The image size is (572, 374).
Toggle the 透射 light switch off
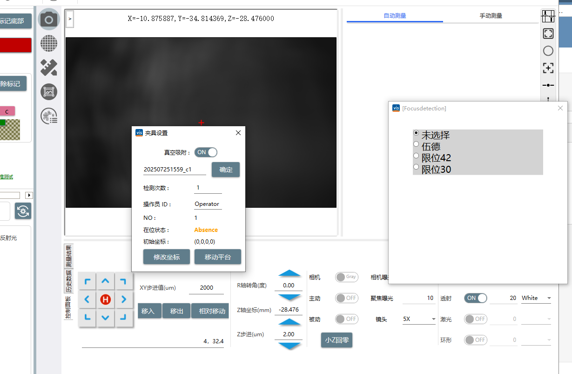[476, 298]
